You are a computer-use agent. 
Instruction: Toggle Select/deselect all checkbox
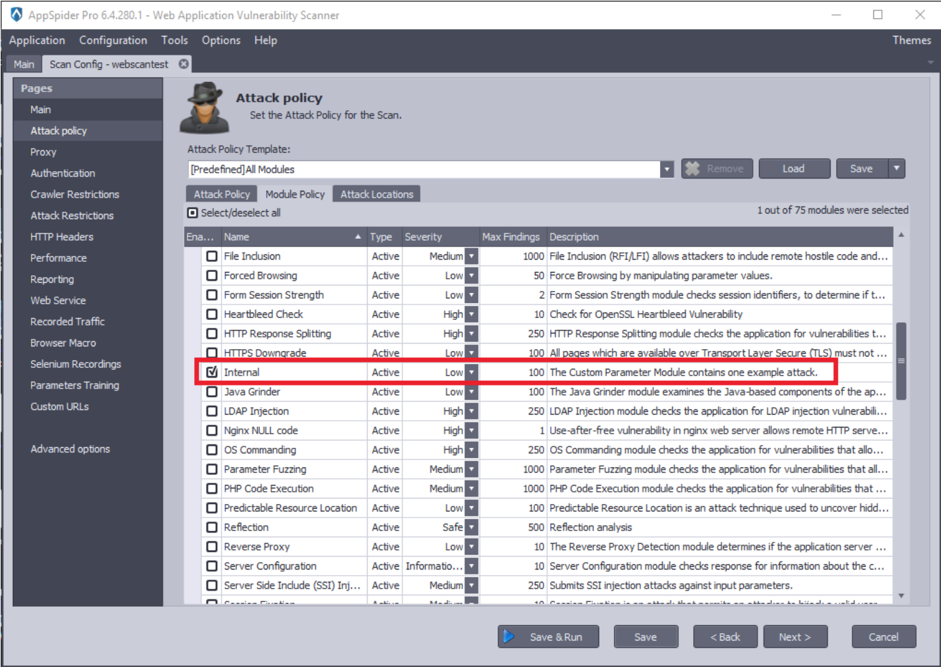click(193, 212)
